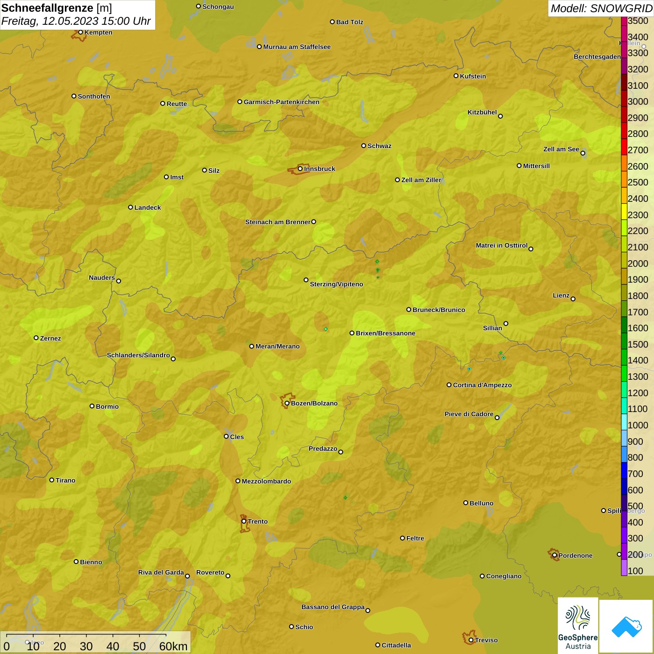Click the 60km scale bar label
Image resolution: width=654 pixels, height=654 pixels.
point(173,646)
